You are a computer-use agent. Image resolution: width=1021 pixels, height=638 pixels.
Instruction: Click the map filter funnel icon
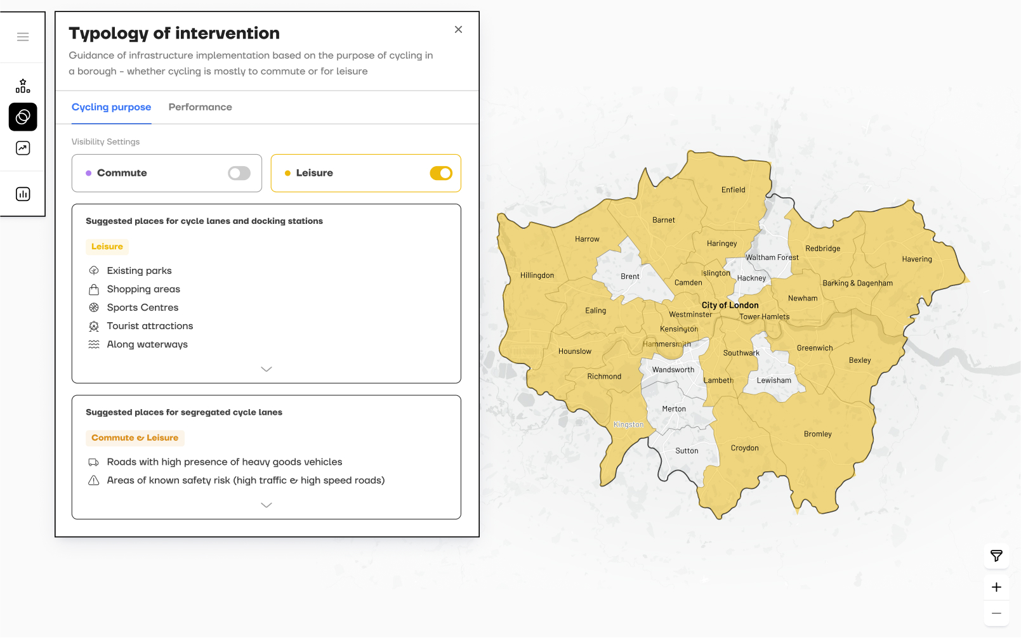pyautogui.click(x=996, y=556)
